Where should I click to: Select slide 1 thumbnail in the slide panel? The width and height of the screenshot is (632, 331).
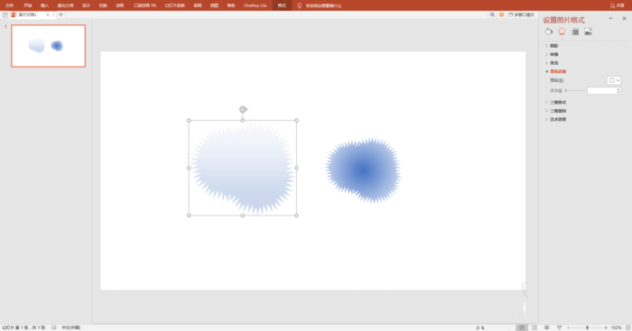[x=49, y=46]
